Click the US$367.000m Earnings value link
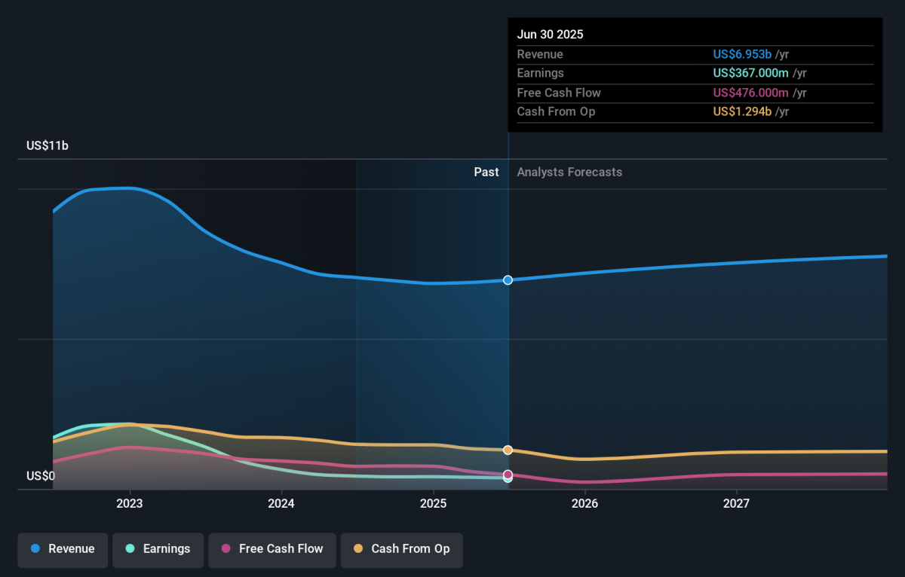Viewport: 905px width, 577px height. tap(746, 73)
